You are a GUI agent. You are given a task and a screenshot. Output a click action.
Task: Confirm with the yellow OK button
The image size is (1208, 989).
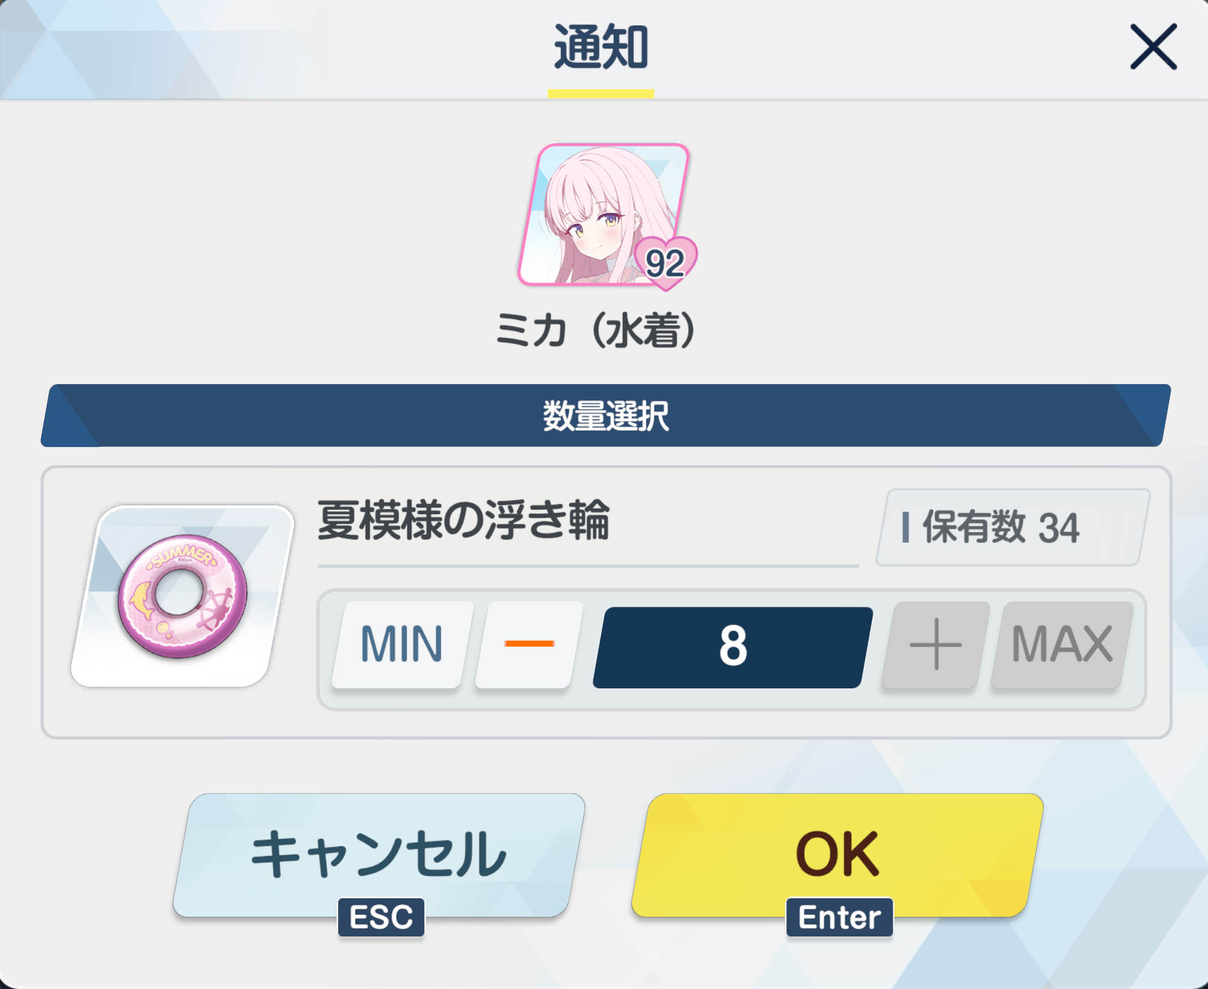[x=838, y=855]
